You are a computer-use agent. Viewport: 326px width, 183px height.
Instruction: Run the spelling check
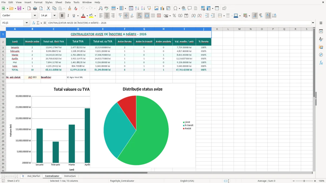pos(106,8)
